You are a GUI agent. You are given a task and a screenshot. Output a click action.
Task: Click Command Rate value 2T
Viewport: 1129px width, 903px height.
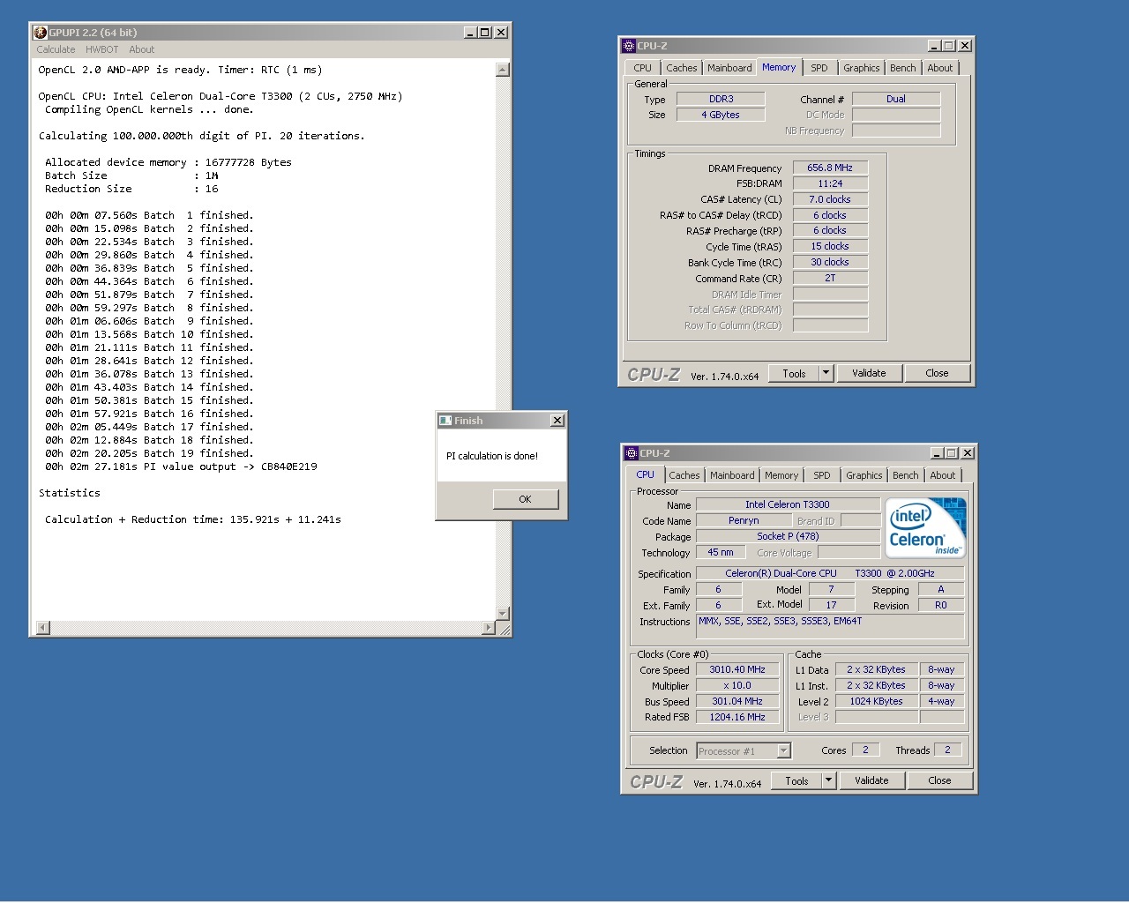[830, 278]
